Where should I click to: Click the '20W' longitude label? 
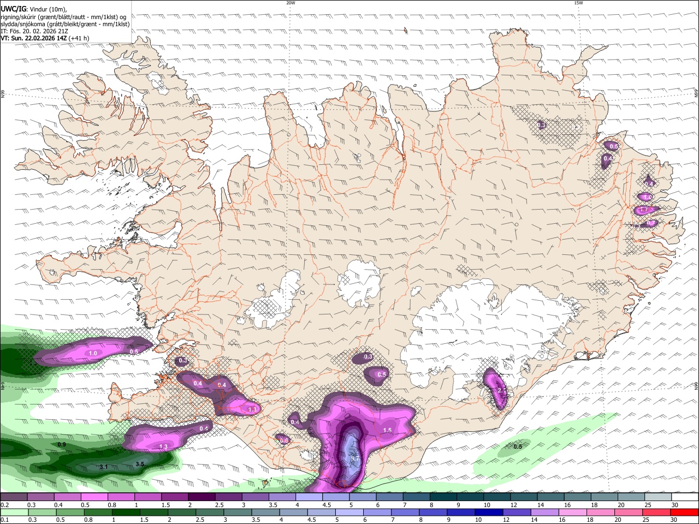291,3
